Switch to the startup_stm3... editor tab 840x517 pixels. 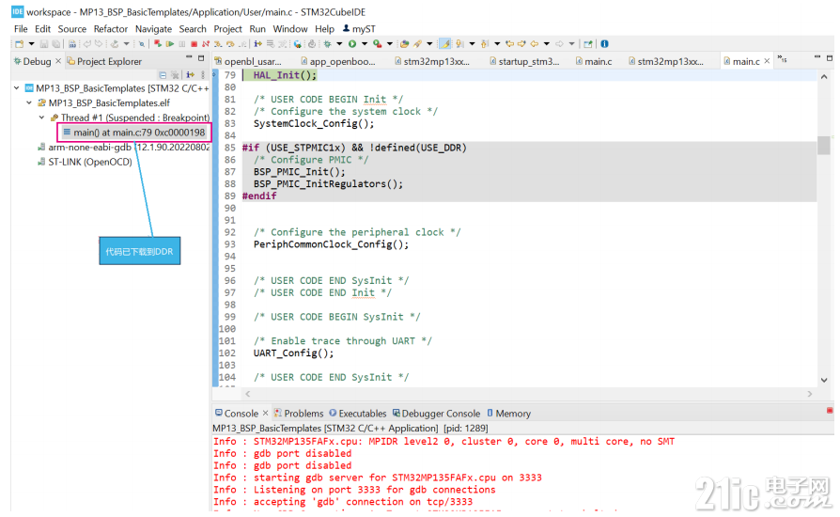pos(524,62)
